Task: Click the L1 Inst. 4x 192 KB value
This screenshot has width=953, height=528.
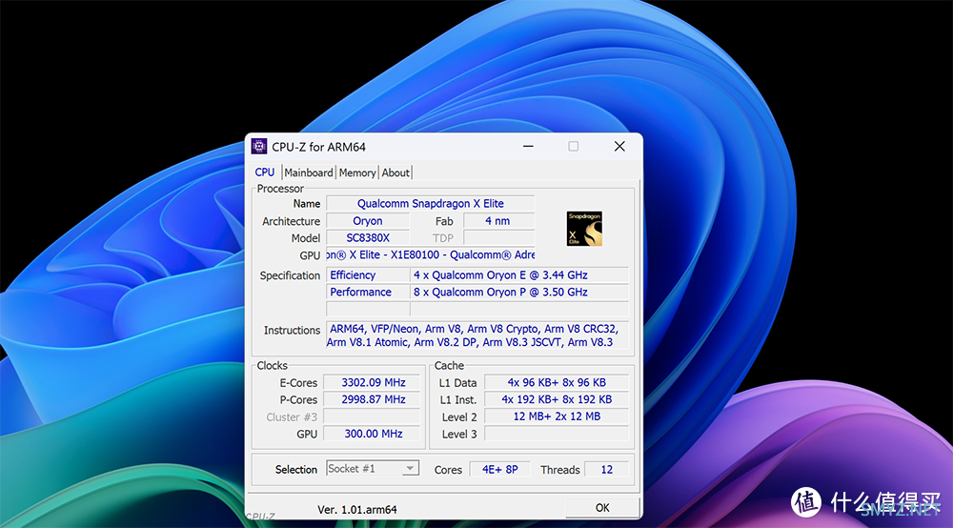Action: [557, 399]
